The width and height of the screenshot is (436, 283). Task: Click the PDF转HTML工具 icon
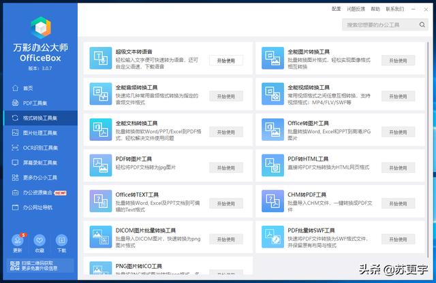(272, 165)
